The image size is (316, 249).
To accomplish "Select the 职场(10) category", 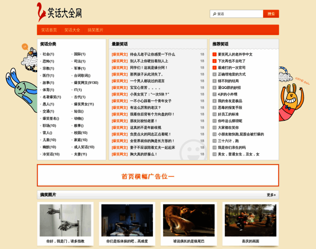I will [49, 125].
